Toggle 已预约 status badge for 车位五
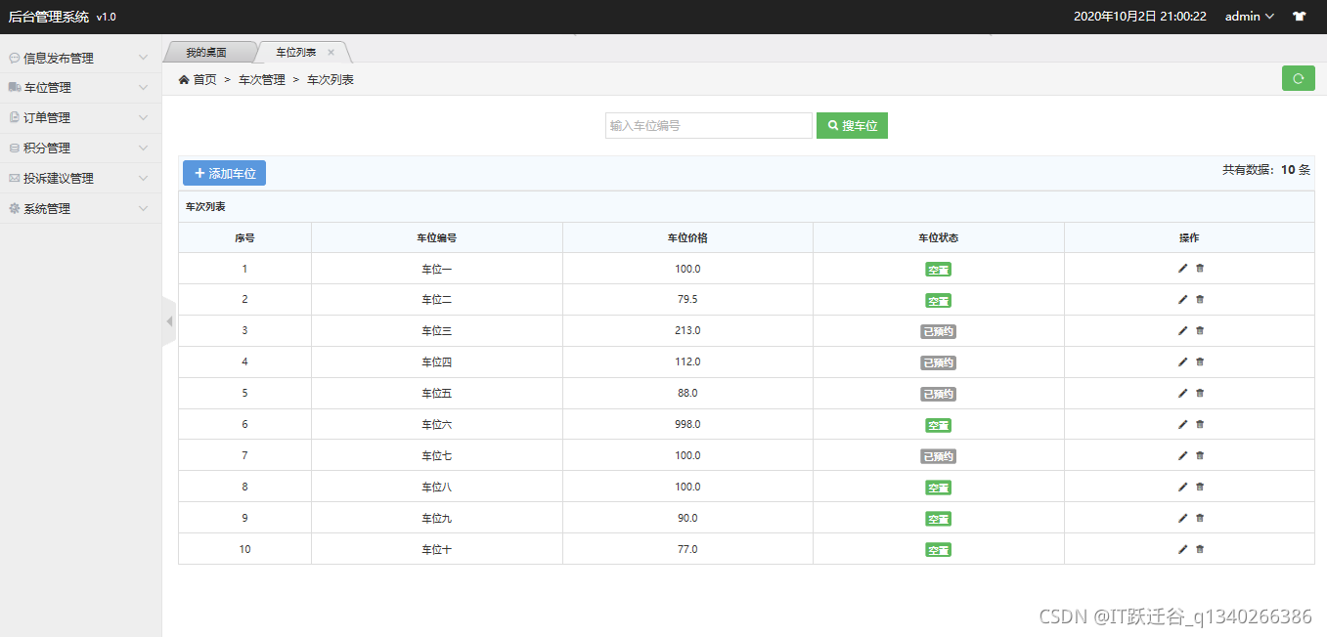This screenshot has width=1327, height=637. tap(938, 395)
